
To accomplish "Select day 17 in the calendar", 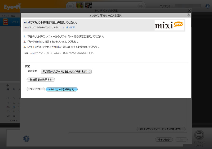I will pos(14,107).
